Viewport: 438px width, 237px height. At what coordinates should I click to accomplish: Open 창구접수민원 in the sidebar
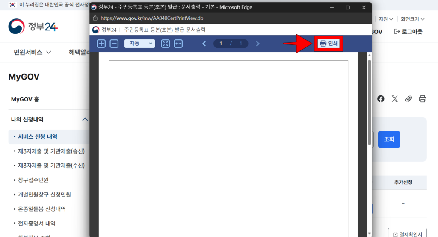click(x=33, y=180)
